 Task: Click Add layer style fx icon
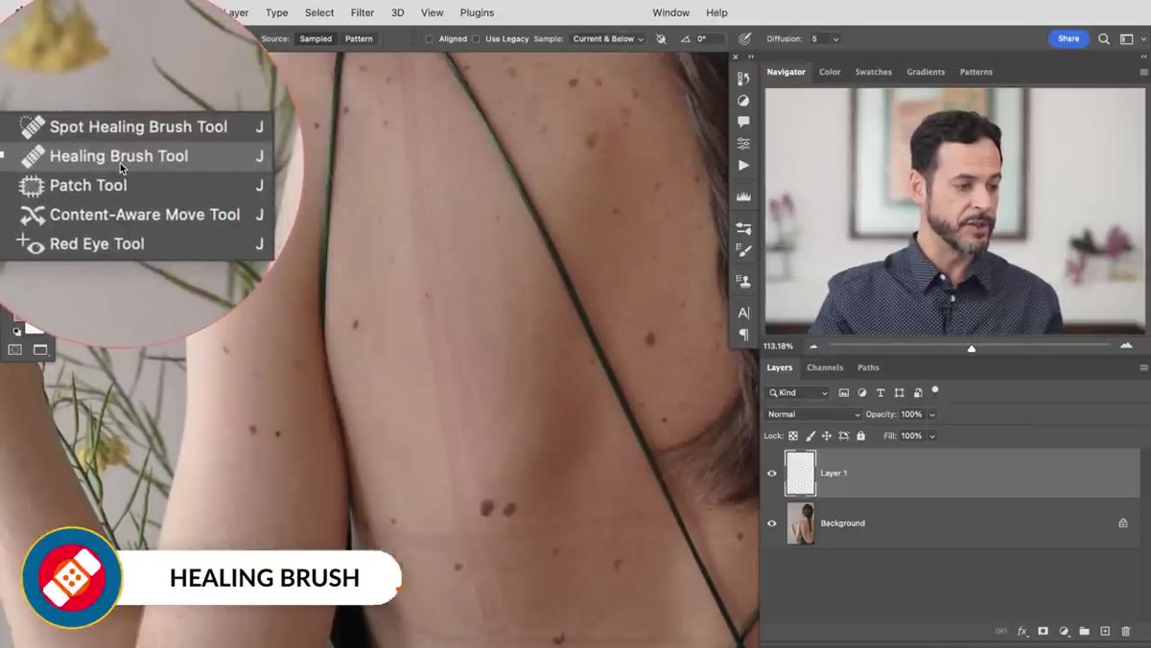click(x=1022, y=632)
